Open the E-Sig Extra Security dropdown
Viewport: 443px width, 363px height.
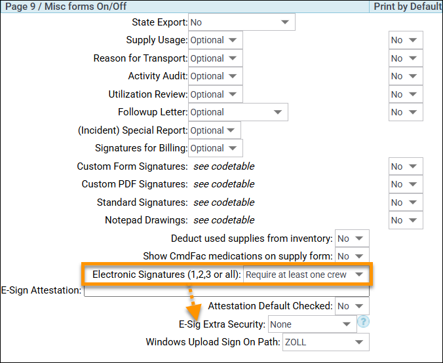click(x=311, y=324)
